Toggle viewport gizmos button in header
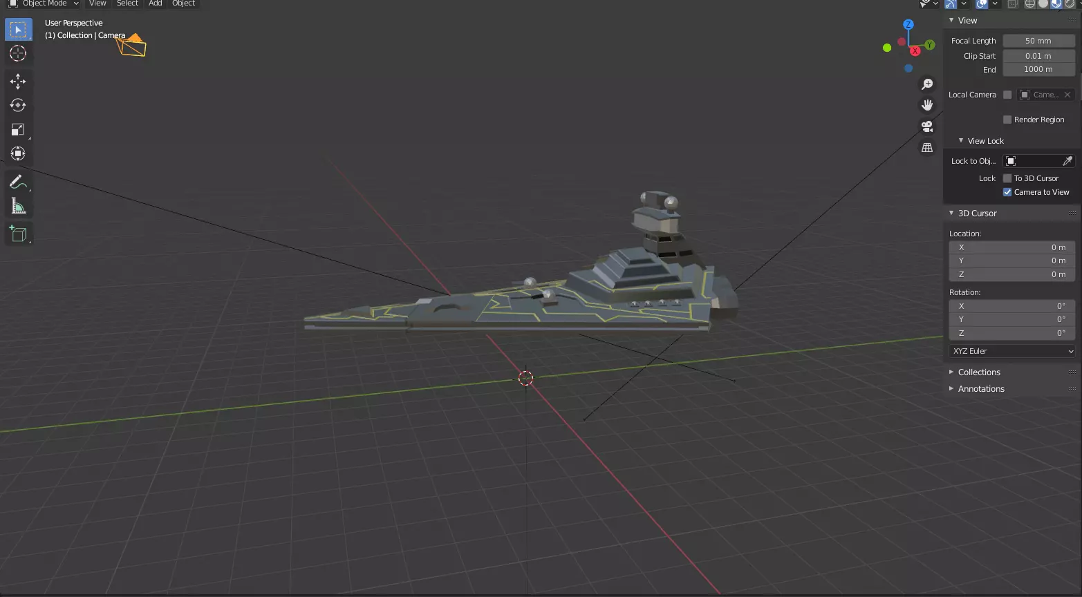This screenshot has height=597, width=1082. [951, 3]
